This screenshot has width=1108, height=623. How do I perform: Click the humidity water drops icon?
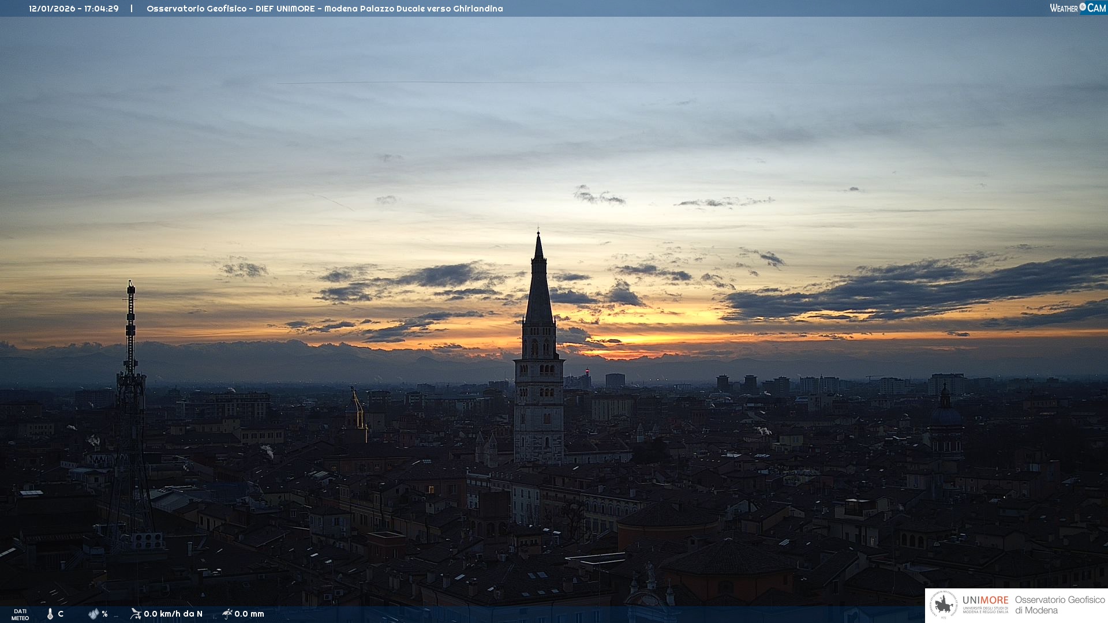coord(93,614)
